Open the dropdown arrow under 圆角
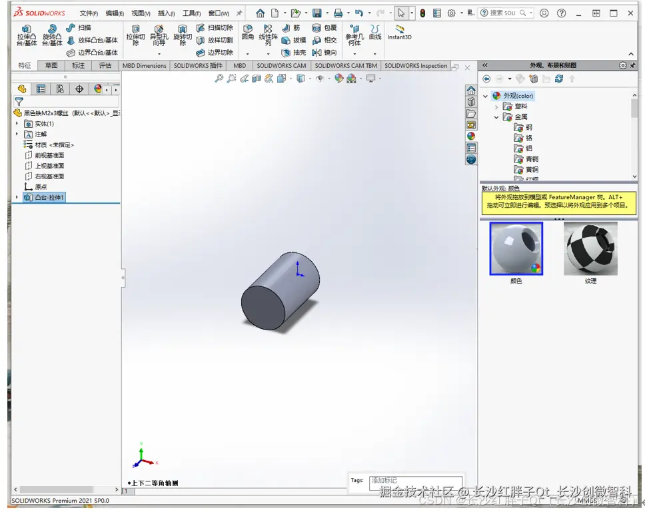The image size is (645, 512). click(x=248, y=54)
